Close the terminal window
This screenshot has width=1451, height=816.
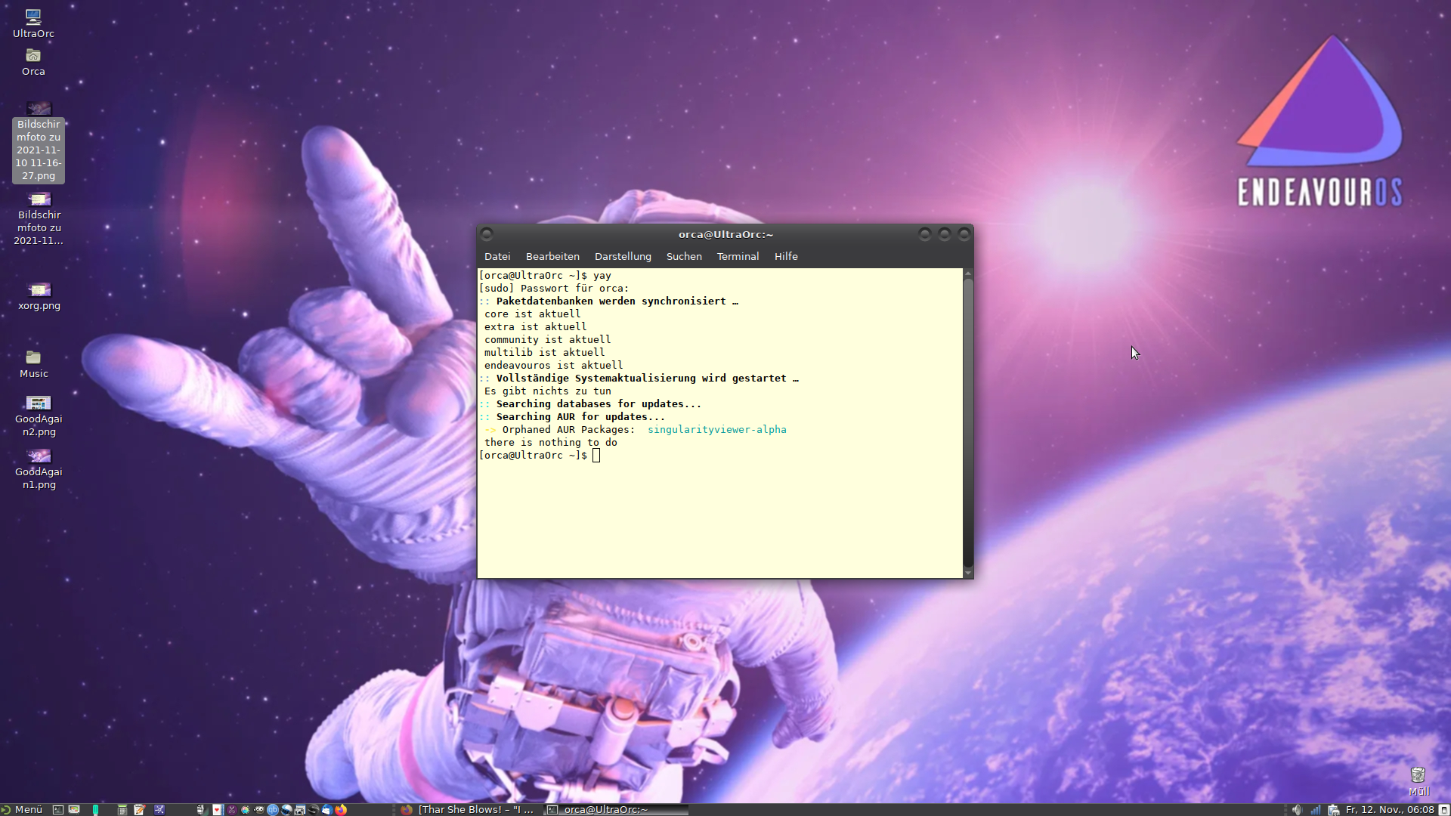point(964,234)
